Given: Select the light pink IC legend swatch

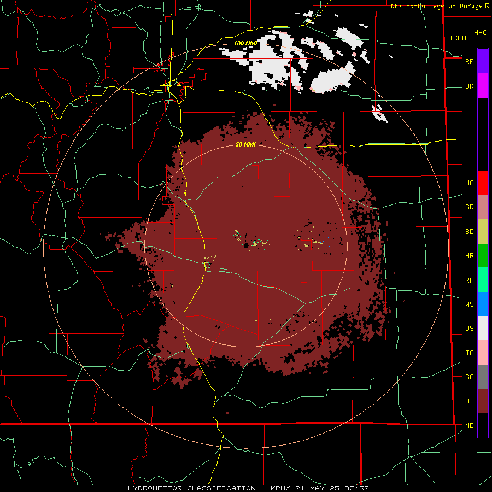Looking at the screenshot, I should [483, 353].
